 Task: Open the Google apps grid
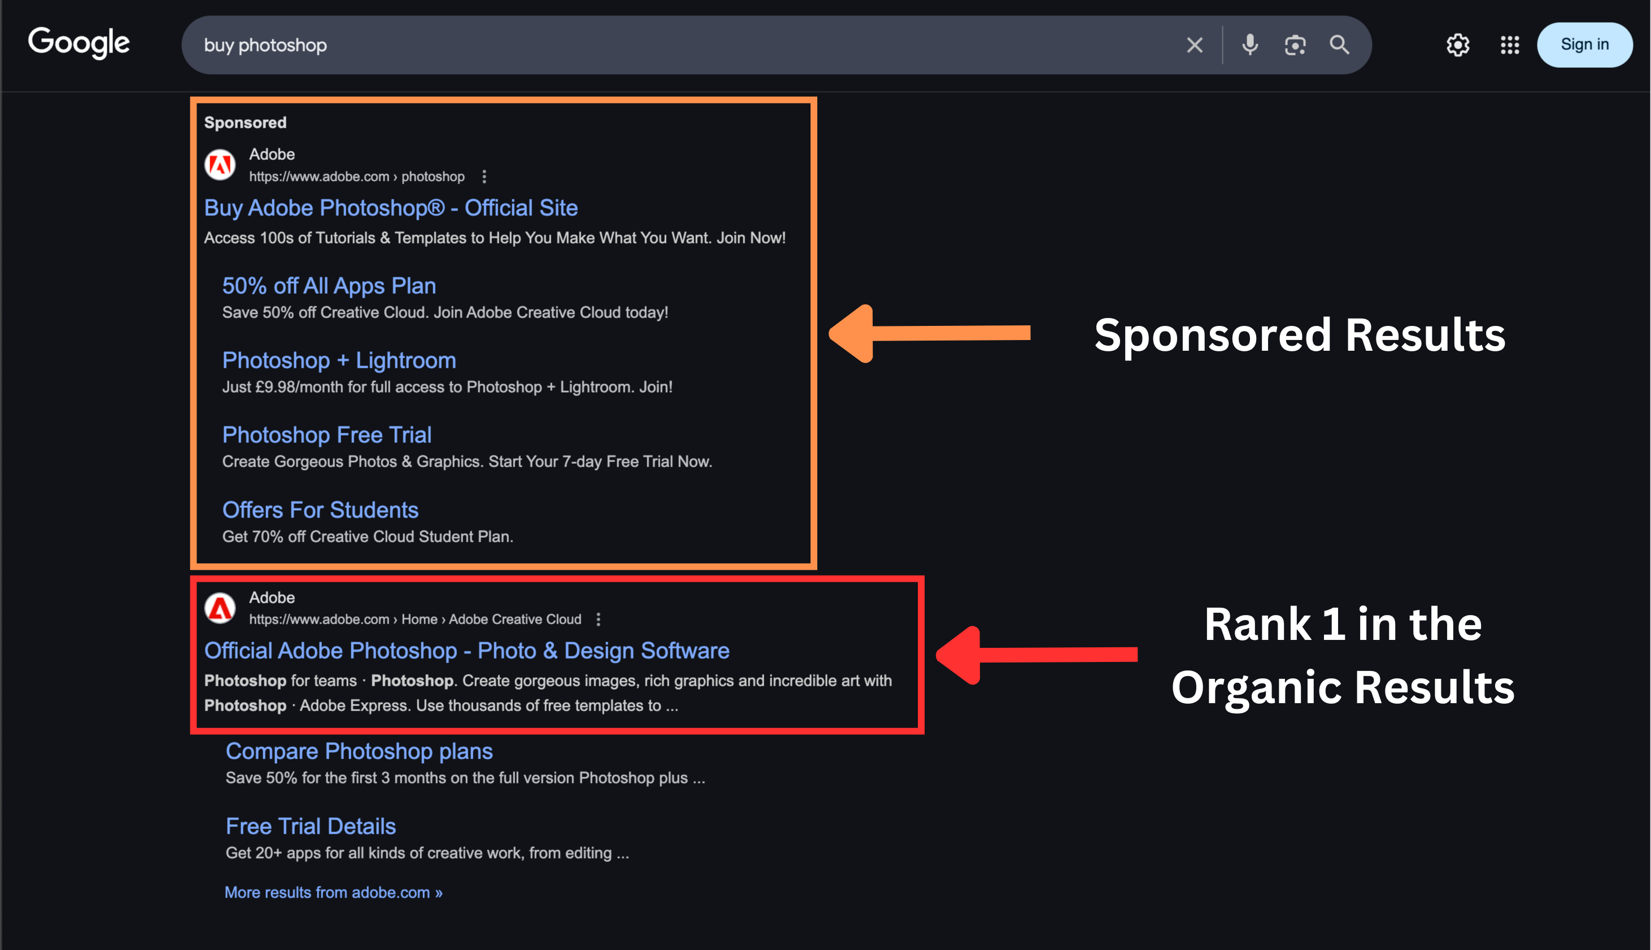(1509, 45)
